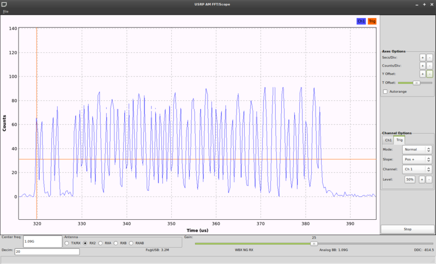Select the RXA antenna radio button

coord(101,243)
